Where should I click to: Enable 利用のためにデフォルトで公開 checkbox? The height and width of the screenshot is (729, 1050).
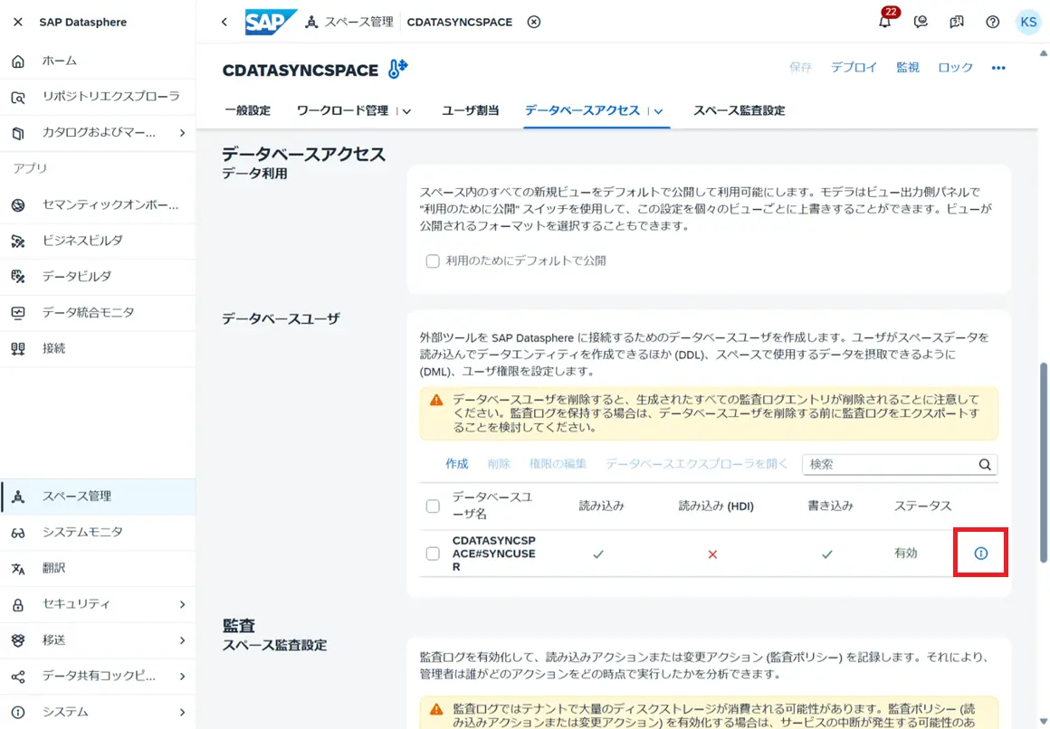[433, 261]
